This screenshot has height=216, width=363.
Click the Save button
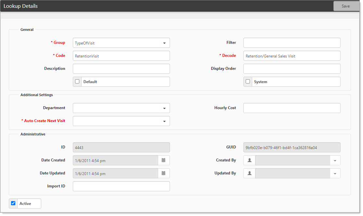(346, 6)
